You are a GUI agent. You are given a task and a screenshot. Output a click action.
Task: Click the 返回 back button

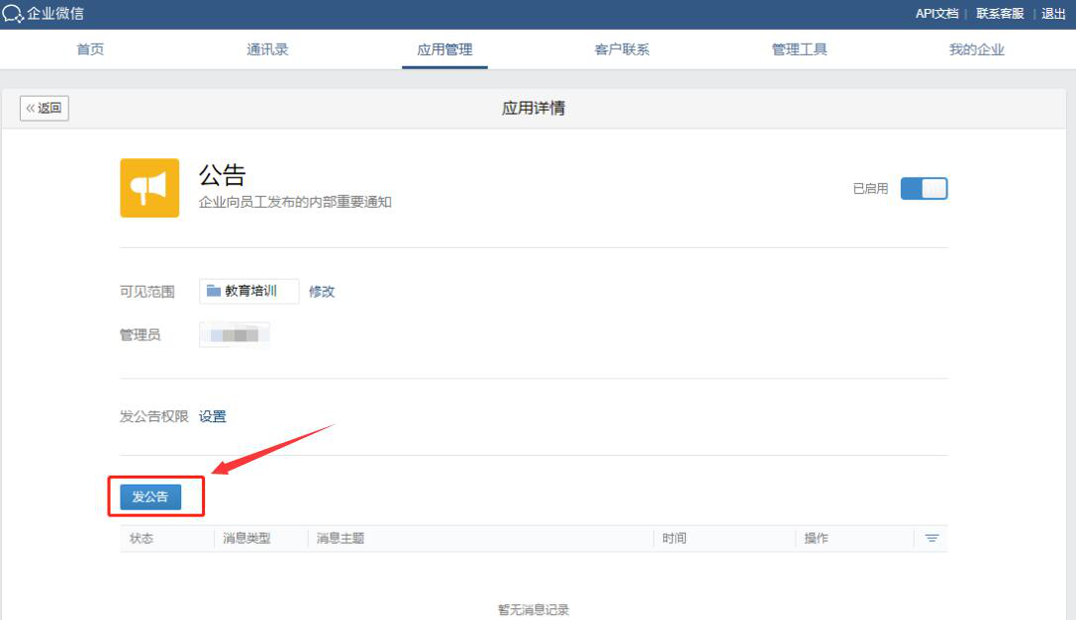44,108
